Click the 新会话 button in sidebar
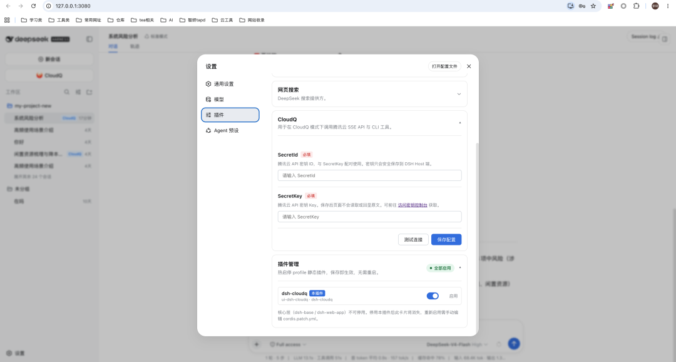Screen dimensions: 676x362 [x=49, y=59]
